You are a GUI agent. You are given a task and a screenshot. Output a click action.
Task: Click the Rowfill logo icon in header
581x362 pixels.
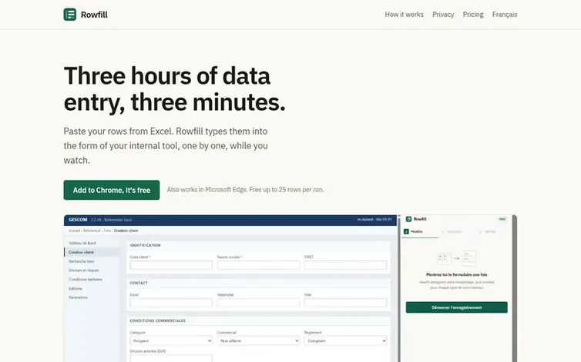(70, 15)
